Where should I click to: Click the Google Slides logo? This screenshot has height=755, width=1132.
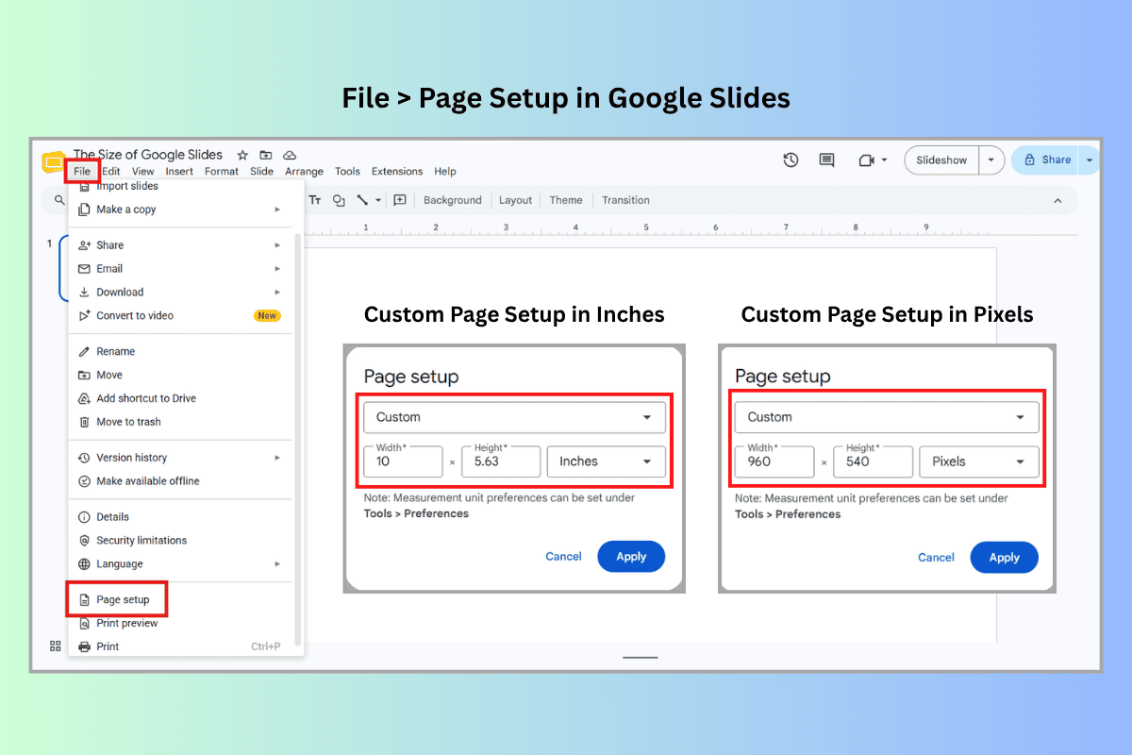(53, 161)
